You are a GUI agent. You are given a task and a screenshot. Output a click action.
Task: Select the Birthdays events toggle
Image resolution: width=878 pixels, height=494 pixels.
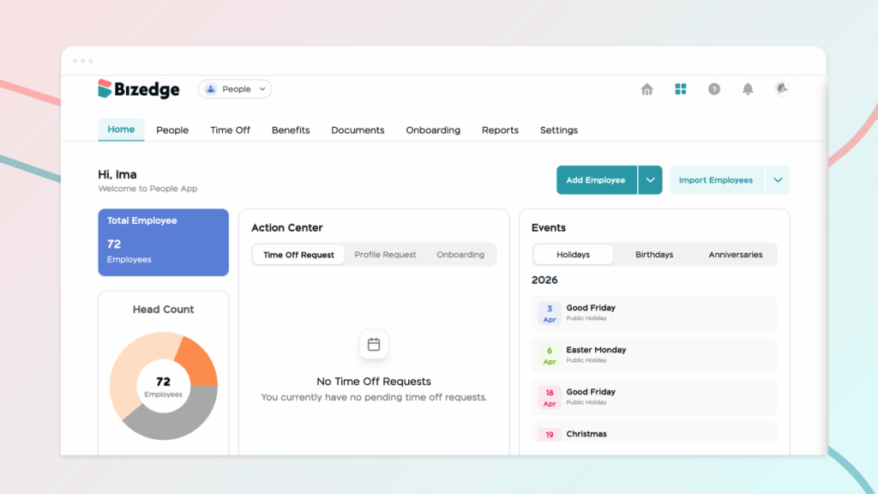(x=654, y=255)
